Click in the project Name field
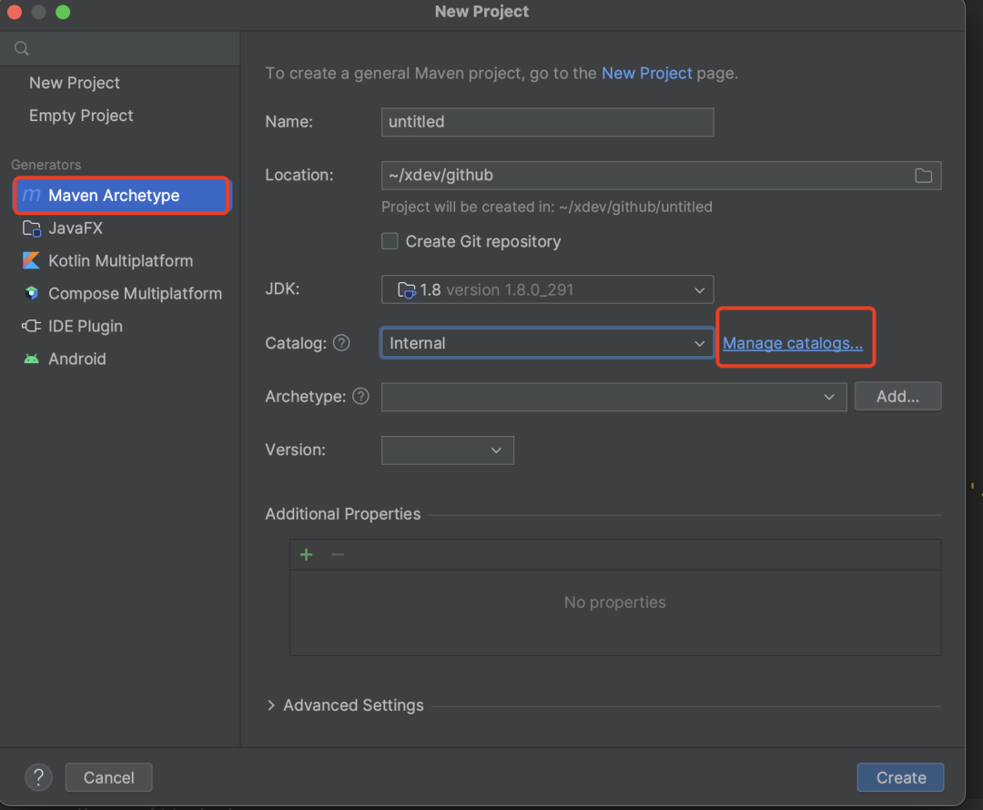The width and height of the screenshot is (983, 810). coord(547,122)
